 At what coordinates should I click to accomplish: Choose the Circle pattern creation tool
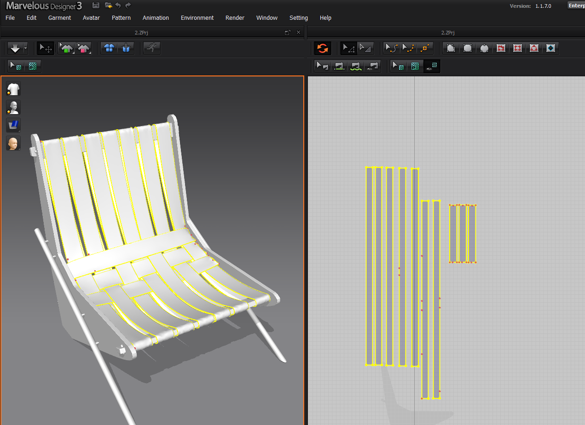point(484,48)
